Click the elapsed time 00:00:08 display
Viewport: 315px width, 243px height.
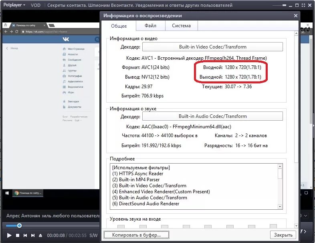tap(56, 235)
